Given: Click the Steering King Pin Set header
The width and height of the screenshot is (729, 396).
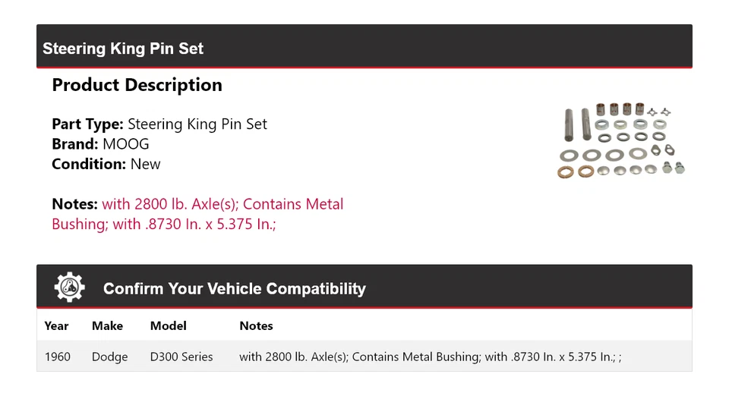Looking at the screenshot, I should coord(123,49).
